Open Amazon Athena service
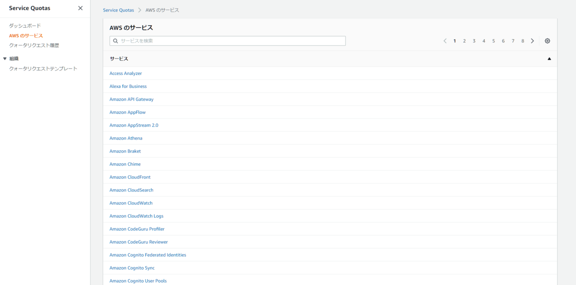This screenshot has height=285, width=576. tap(126, 138)
